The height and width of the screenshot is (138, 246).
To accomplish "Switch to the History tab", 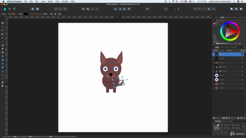I will point(224,121).
